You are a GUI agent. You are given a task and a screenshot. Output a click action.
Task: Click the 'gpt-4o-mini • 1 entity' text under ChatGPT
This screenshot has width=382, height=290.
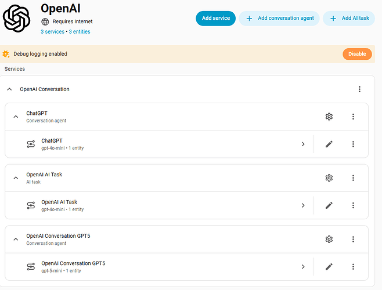(62, 148)
